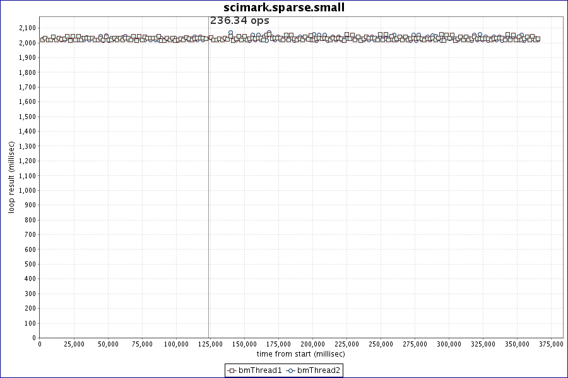Select the bmThread2 legend label
Viewport: 568px width, 378px height.
pos(319,370)
